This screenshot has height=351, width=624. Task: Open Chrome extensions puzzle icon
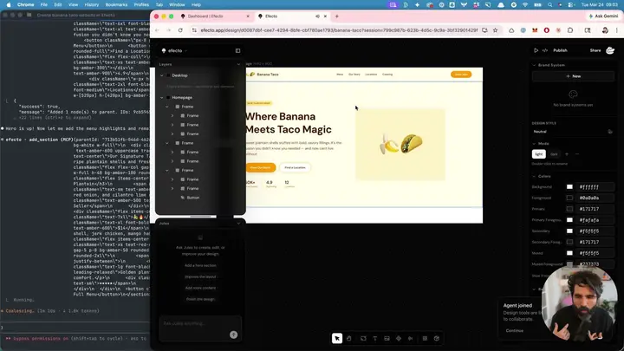coord(570,30)
